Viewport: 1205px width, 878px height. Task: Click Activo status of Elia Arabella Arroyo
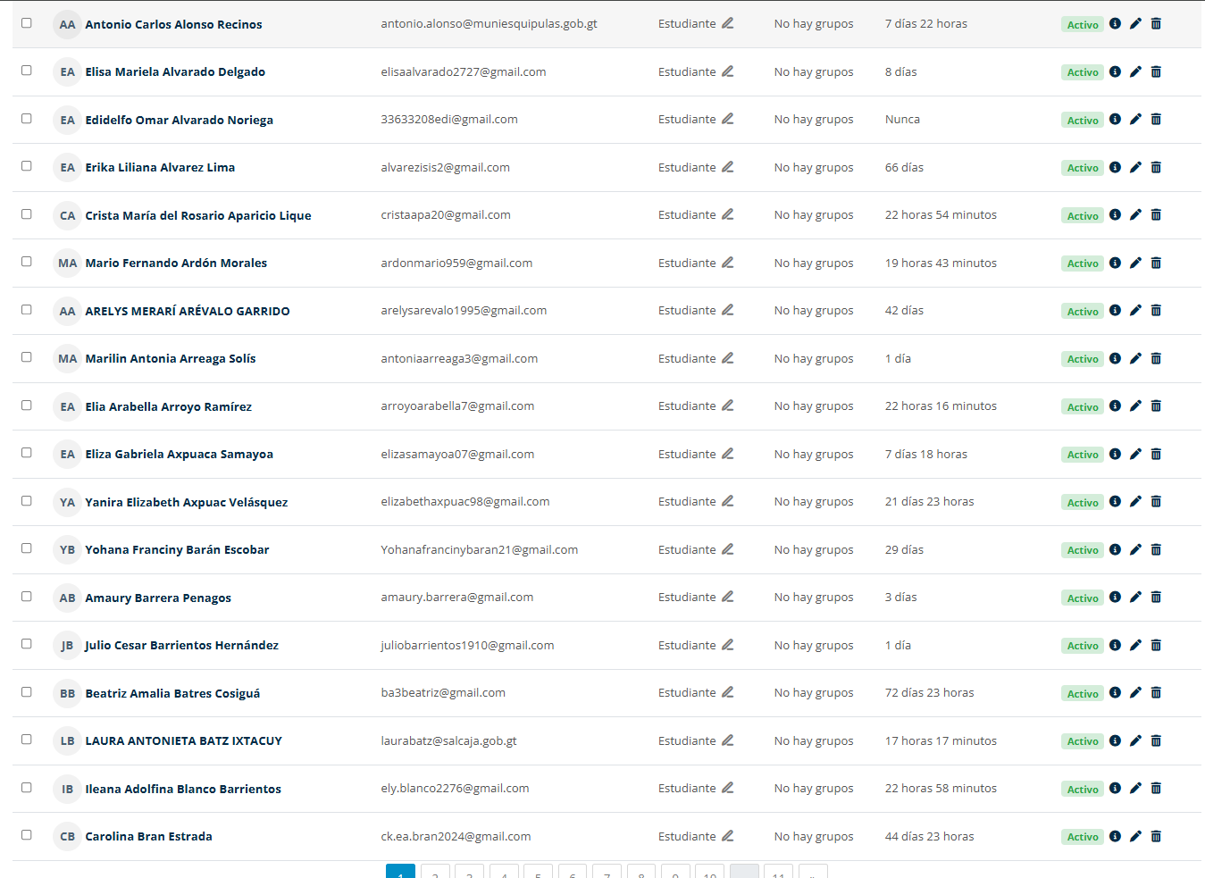pos(1083,406)
